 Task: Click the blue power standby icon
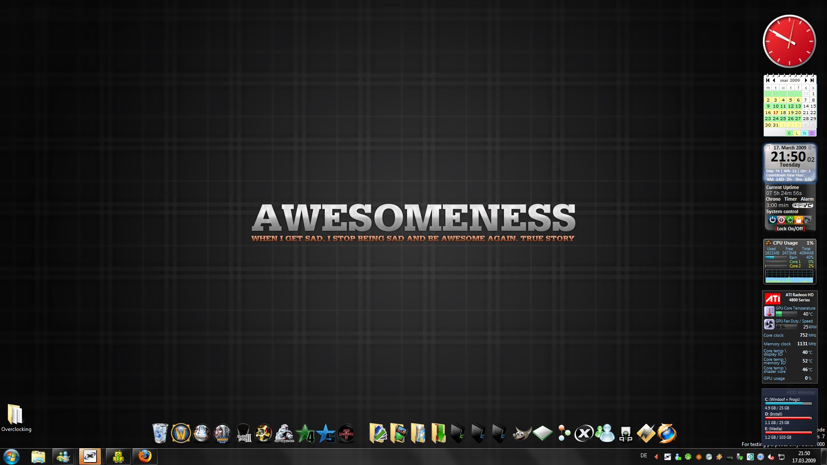pyautogui.click(x=772, y=220)
